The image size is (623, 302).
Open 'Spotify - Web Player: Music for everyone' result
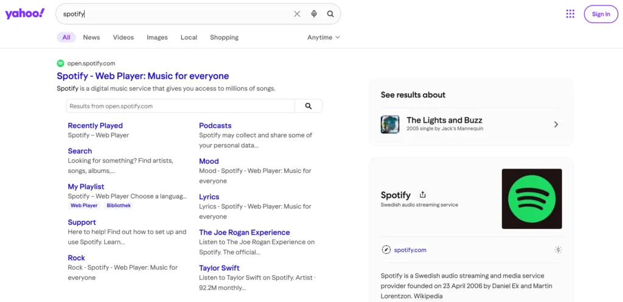pos(143,76)
